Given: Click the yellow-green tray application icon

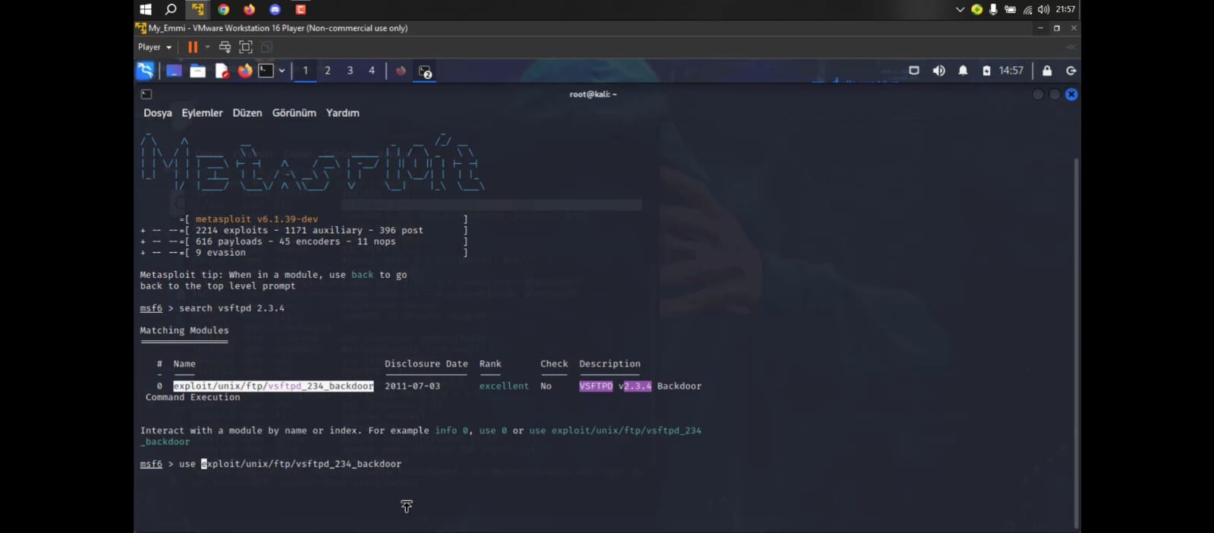Looking at the screenshot, I should pyautogui.click(x=977, y=9).
